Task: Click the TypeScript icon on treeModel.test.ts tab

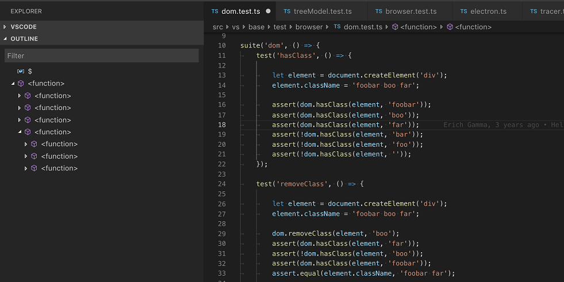Action: (287, 11)
